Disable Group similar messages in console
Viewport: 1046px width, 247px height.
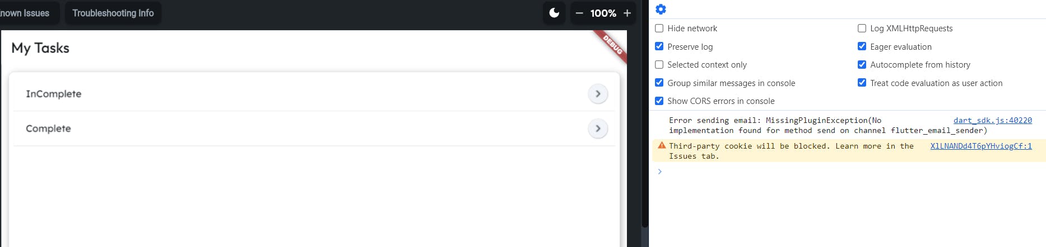[x=659, y=83]
